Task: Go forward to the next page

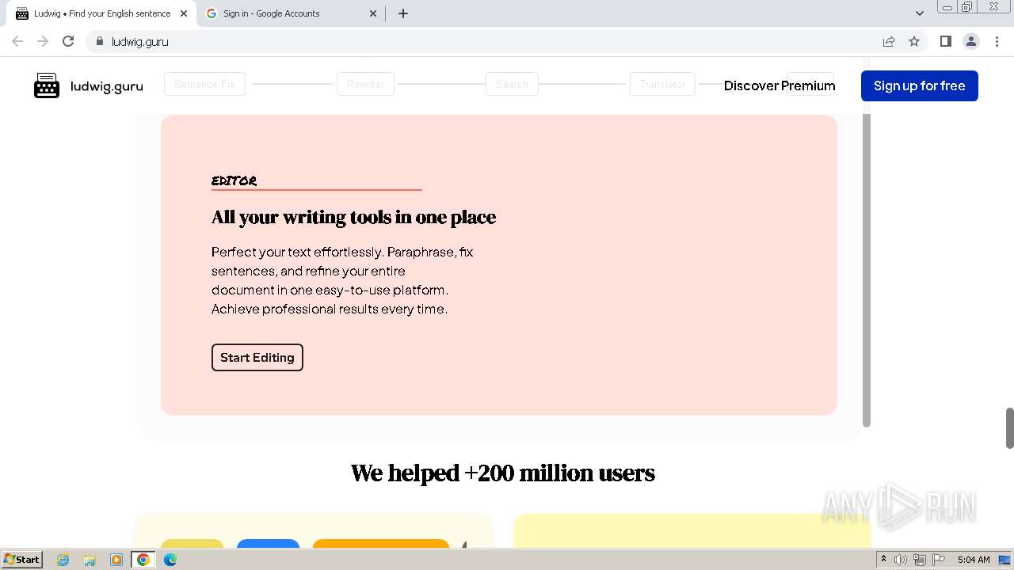Action: [x=43, y=41]
